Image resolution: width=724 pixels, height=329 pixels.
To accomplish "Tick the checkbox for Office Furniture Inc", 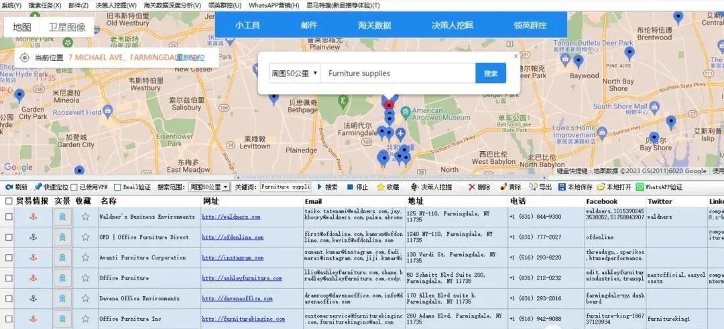I will pos(9,318).
